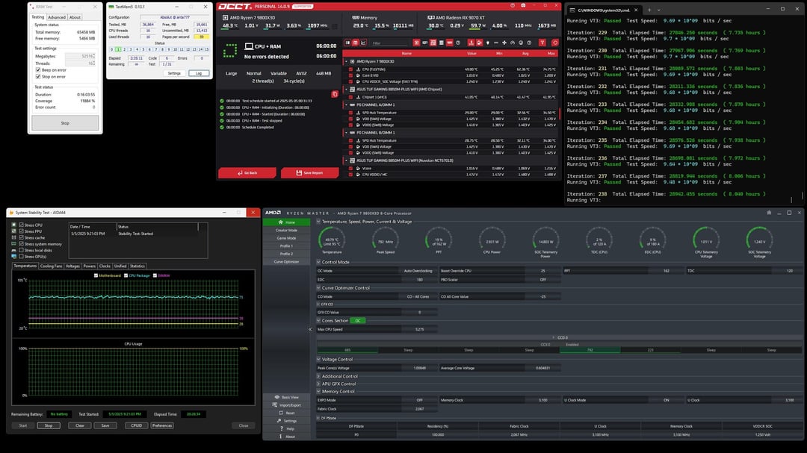Click the Ryzen Master title bar settings icon
Image resolution: width=807 pixels, height=453 pixels.
[769, 213]
